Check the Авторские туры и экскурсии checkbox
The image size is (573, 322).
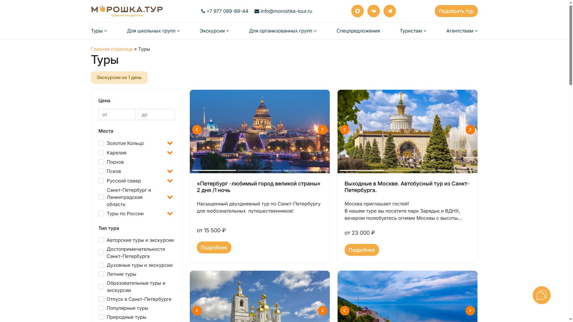pyautogui.click(x=101, y=240)
